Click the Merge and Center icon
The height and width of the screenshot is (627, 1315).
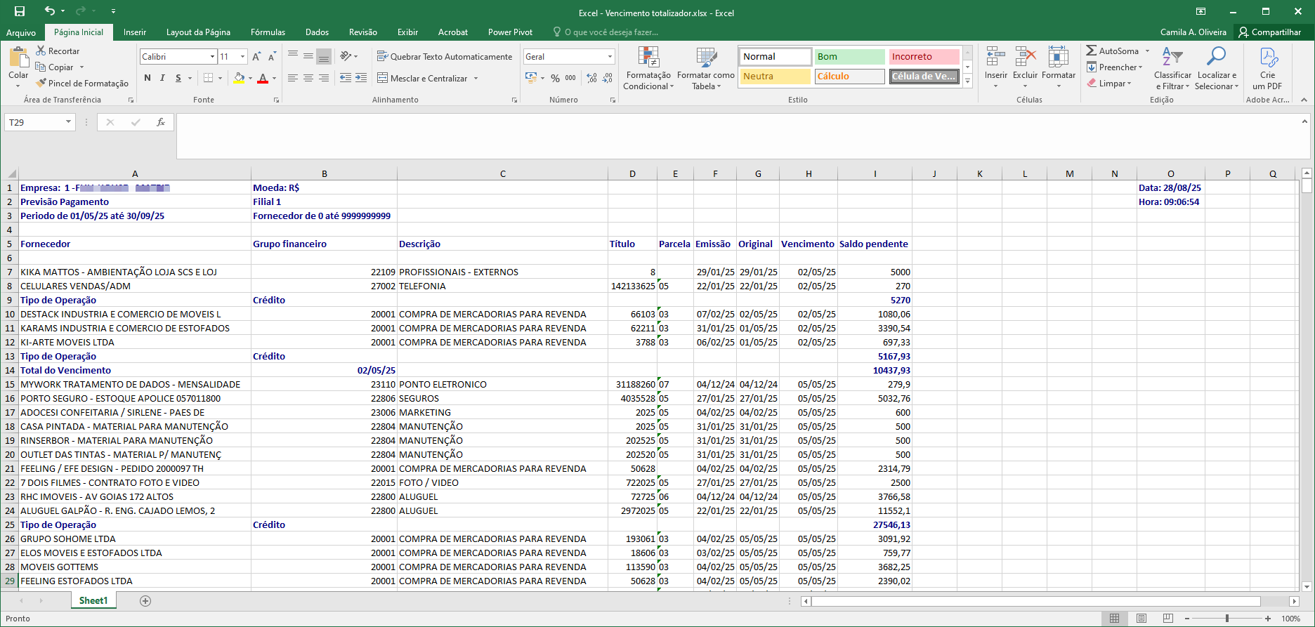click(x=383, y=78)
